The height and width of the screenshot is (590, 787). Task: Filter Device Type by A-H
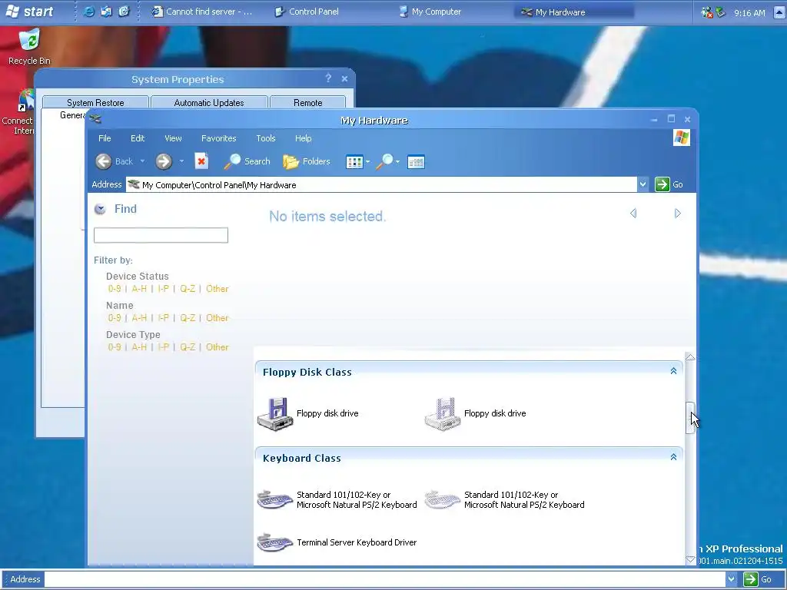139,347
